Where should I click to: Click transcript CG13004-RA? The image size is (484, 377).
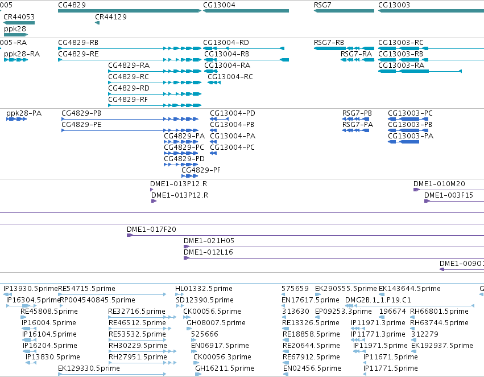click(227, 65)
